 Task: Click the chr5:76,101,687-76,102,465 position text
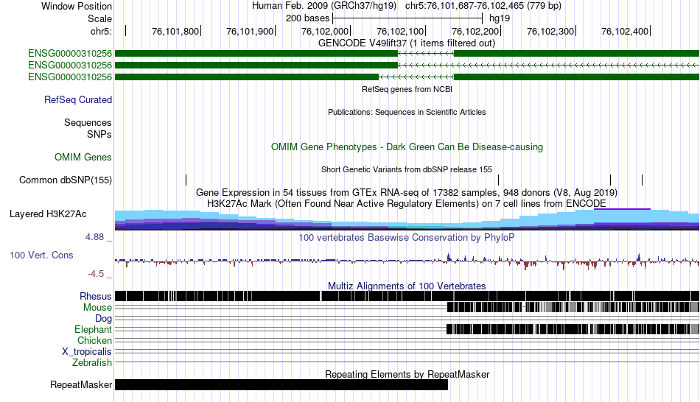[483, 6]
